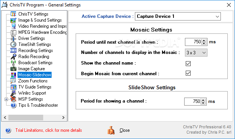Click the Image Capture camera icon
The height and width of the screenshot is (139, 235).
[13, 69]
